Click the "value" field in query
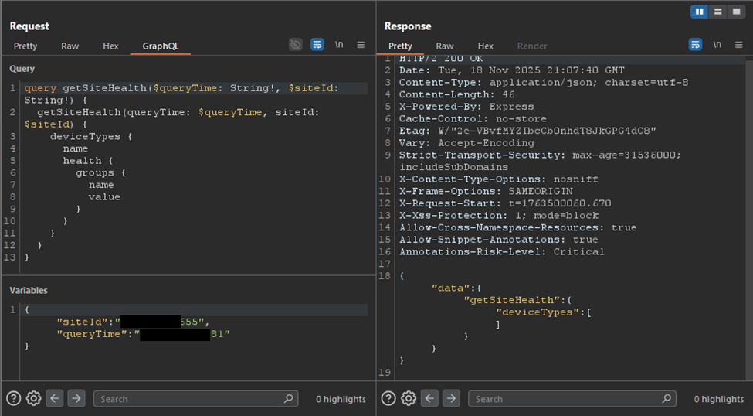Viewport: 753px width, 416px height. pos(104,196)
